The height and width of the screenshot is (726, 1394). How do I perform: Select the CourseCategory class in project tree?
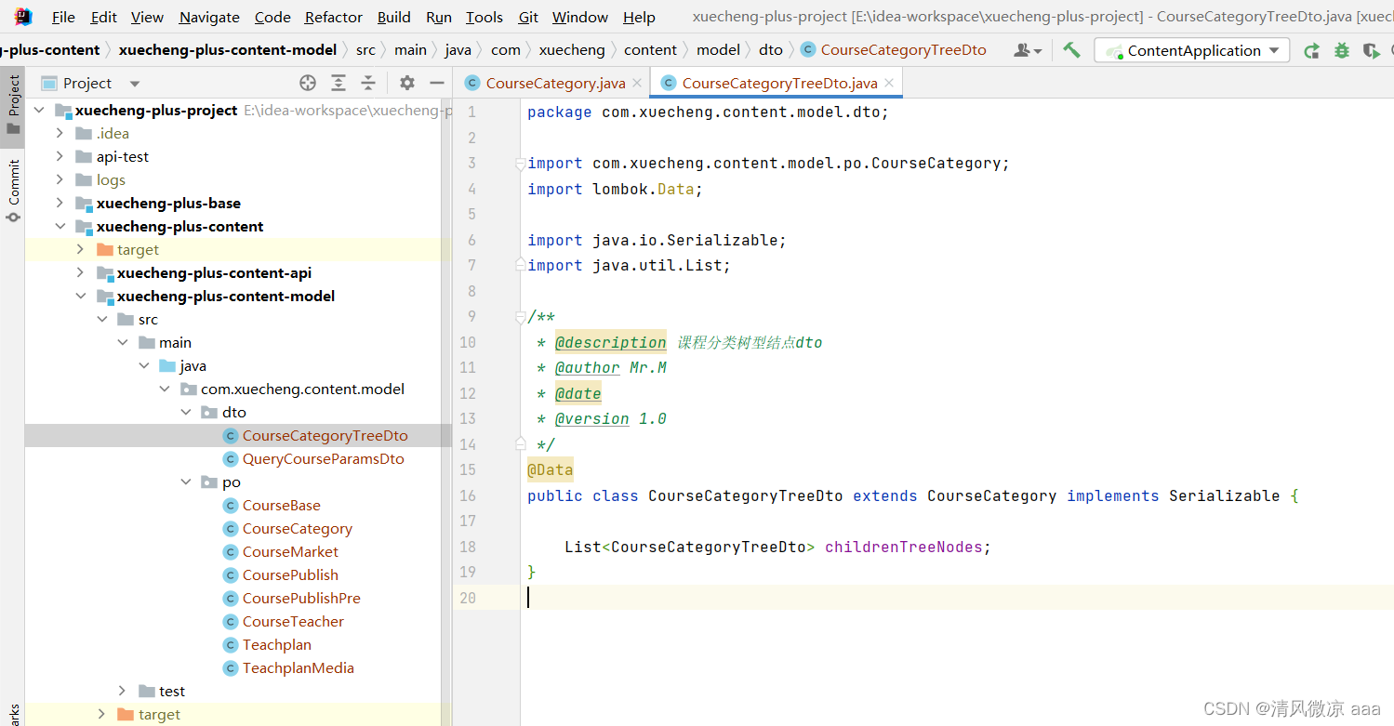(x=297, y=529)
